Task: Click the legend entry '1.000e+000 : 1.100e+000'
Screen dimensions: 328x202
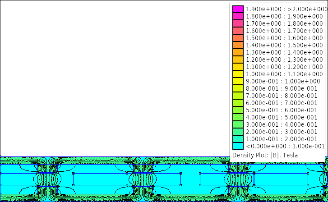Action: pyautogui.click(x=284, y=74)
